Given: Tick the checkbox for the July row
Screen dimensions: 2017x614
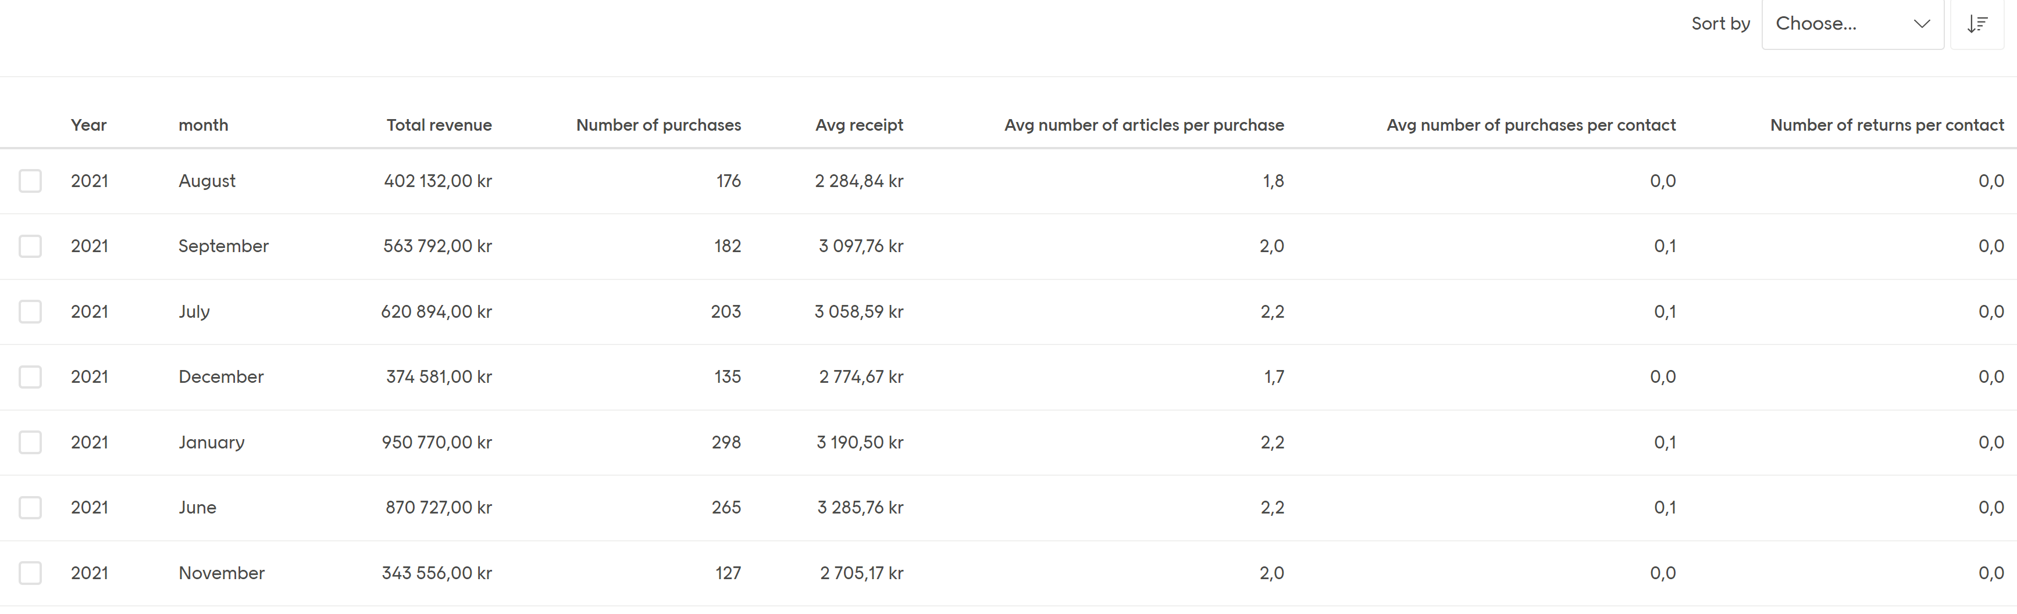Looking at the screenshot, I should 30,311.
